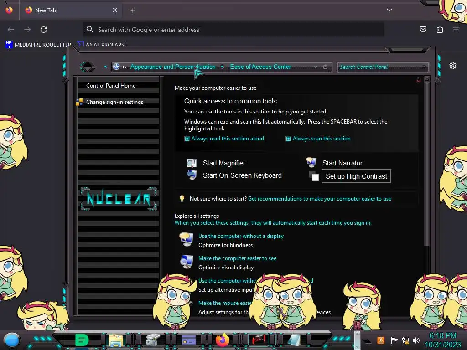Click the shield icon beside Change sign-in settings

79,102
